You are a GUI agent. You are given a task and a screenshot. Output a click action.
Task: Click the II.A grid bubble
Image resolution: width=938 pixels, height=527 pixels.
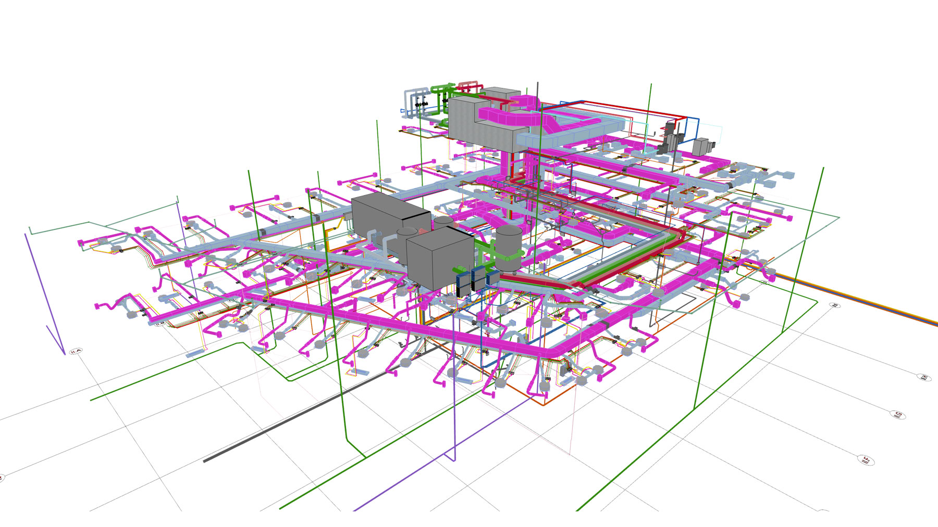[76, 352]
